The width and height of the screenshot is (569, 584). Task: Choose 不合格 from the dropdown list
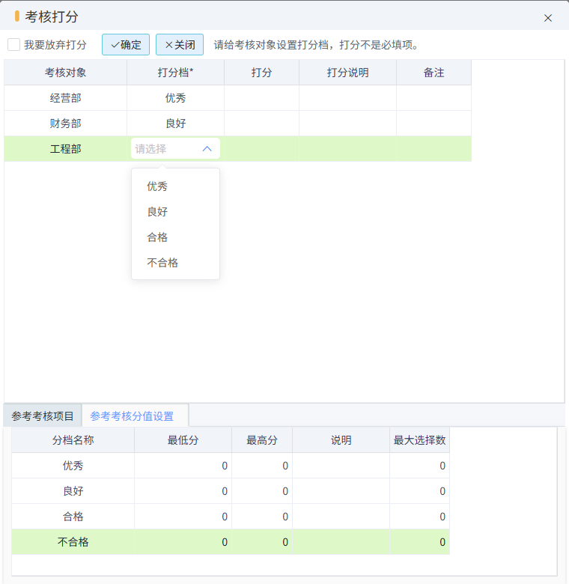coord(175,263)
